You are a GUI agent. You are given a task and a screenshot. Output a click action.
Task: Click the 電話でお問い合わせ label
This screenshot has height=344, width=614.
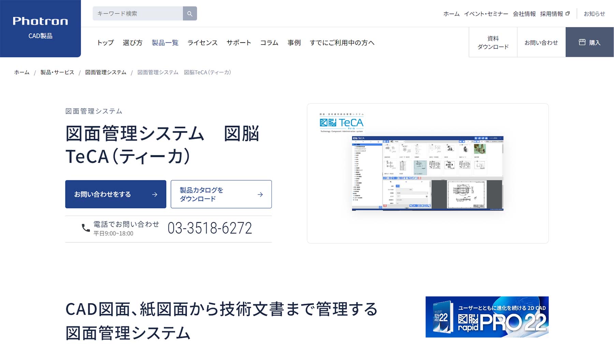[x=126, y=224]
